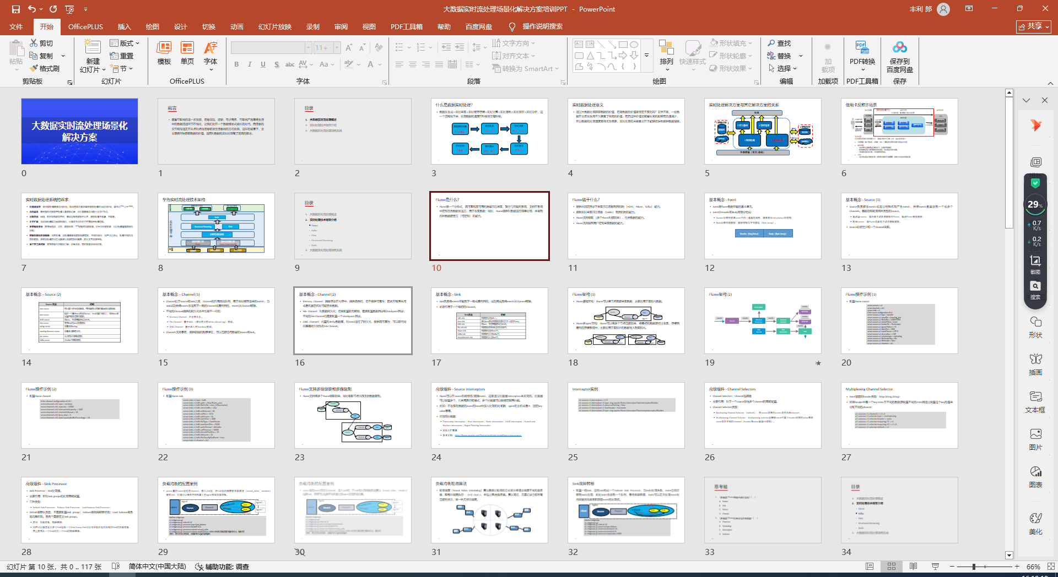Switch to the 幻灯片放映 tab

(274, 26)
